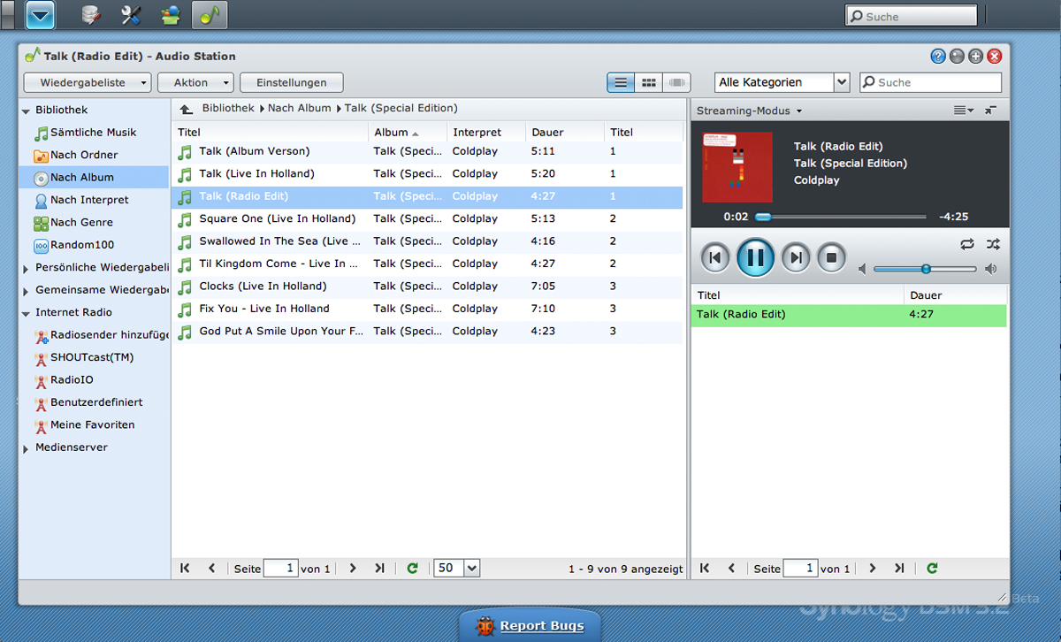Collapse the Internet Radio node
Screen dimensions: 1061x642
point(26,313)
